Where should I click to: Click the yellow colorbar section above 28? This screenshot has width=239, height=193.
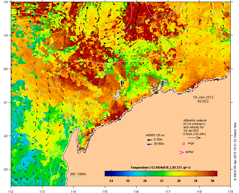coord(179,173)
